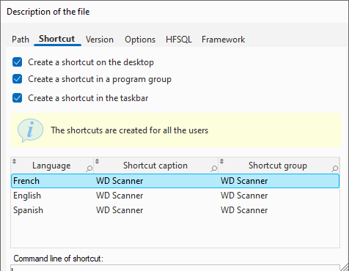Open the Framework tab

click(223, 40)
